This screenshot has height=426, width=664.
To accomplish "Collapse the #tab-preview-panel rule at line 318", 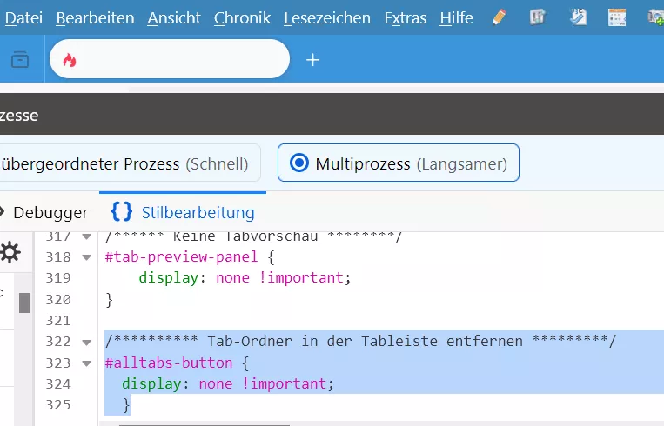I will tap(86, 257).
